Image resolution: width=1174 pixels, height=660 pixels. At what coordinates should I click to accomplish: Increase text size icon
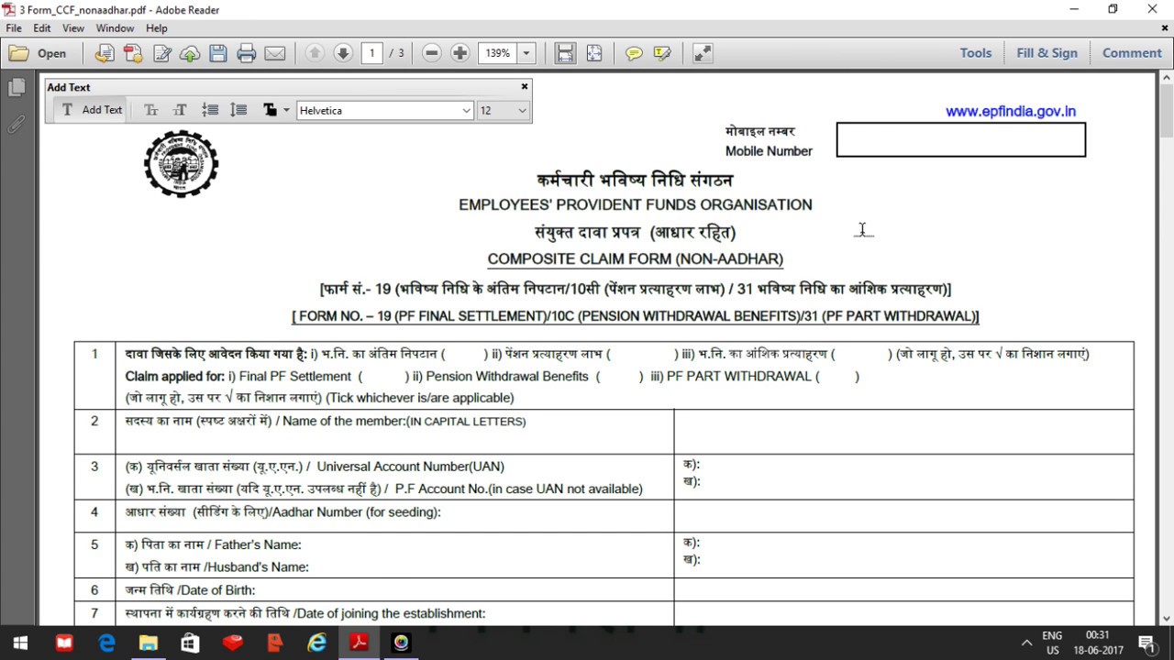[180, 110]
